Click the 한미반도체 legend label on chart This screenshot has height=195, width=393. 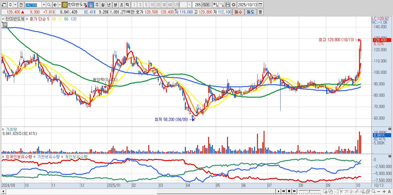[x=15, y=19]
